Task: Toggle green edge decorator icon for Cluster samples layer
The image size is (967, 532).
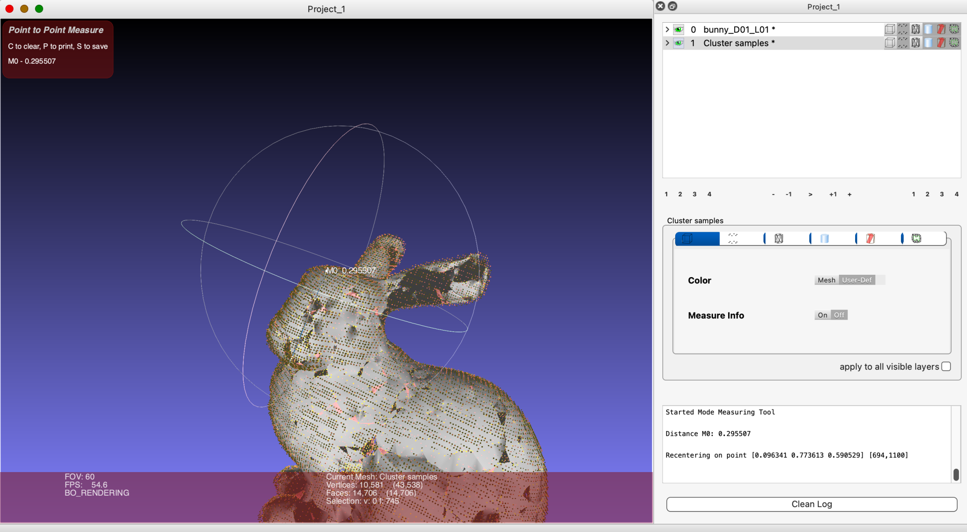Action: [954, 43]
